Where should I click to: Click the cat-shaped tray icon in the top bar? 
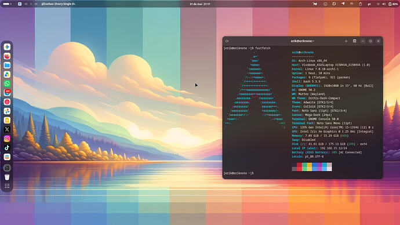[x=315, y=4]
